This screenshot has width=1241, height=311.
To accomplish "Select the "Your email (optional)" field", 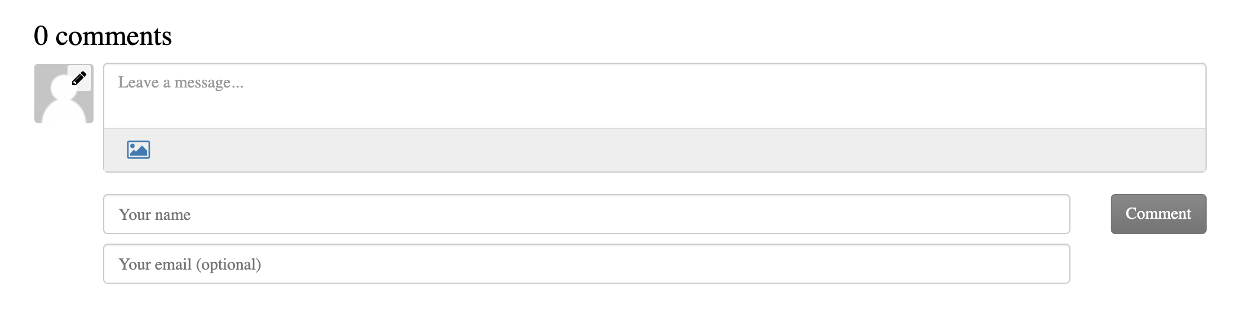I will [x=587, y=264].
